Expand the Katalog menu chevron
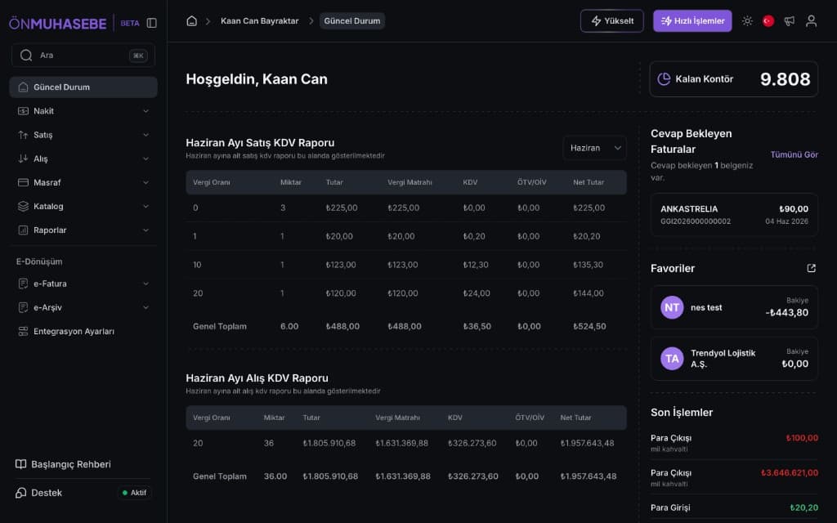 coord(145,206)
